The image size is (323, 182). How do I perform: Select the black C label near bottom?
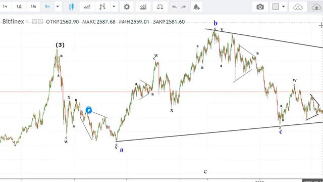click(205, 171)
